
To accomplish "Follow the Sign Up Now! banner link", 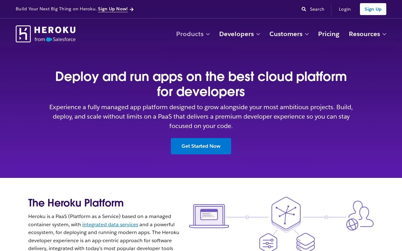I will point(113,9).
